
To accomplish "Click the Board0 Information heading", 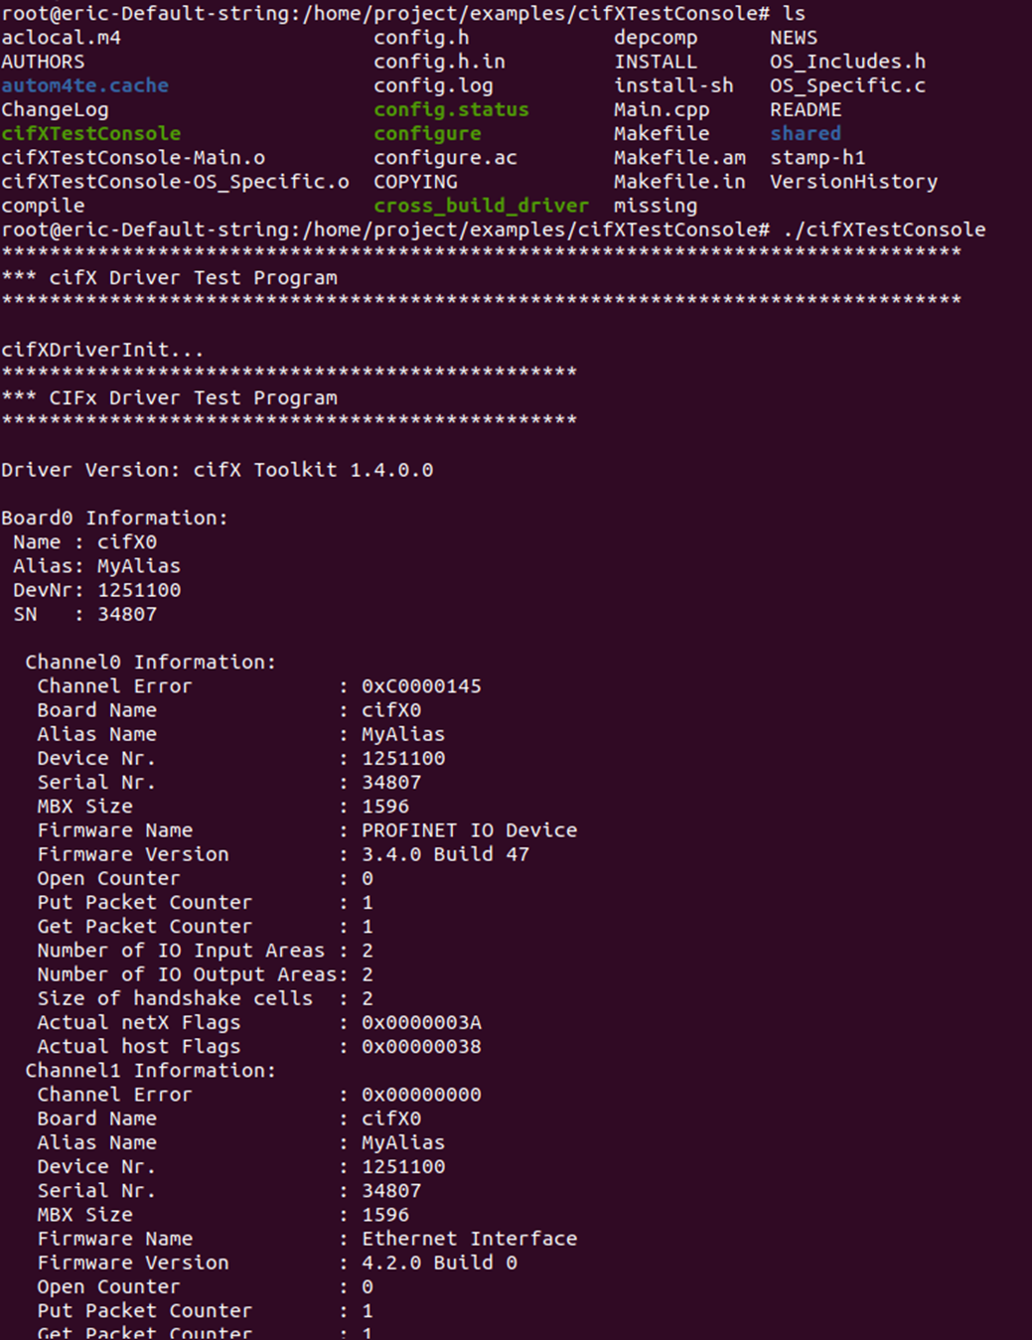I will [114, 518].
